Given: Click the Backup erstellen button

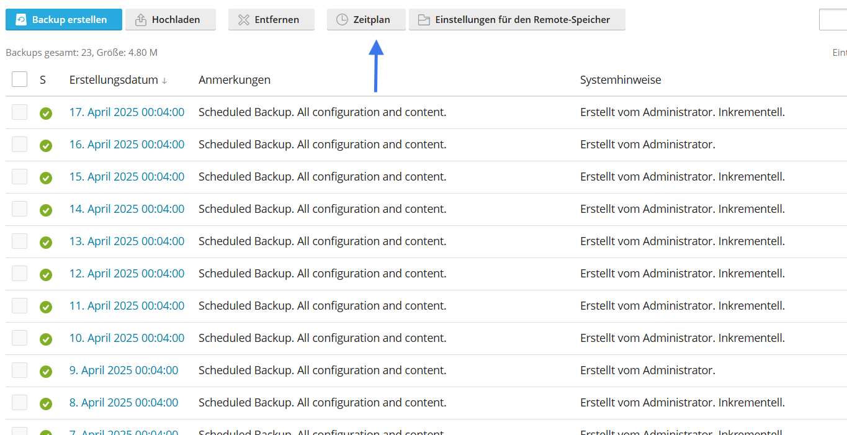Looking at the screenshot, I should tap(63, 19).
